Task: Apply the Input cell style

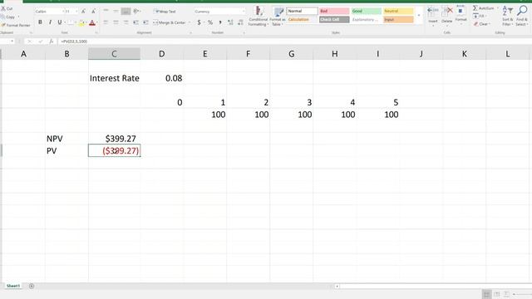Action: pyautogui.click(x=398, y=20)
